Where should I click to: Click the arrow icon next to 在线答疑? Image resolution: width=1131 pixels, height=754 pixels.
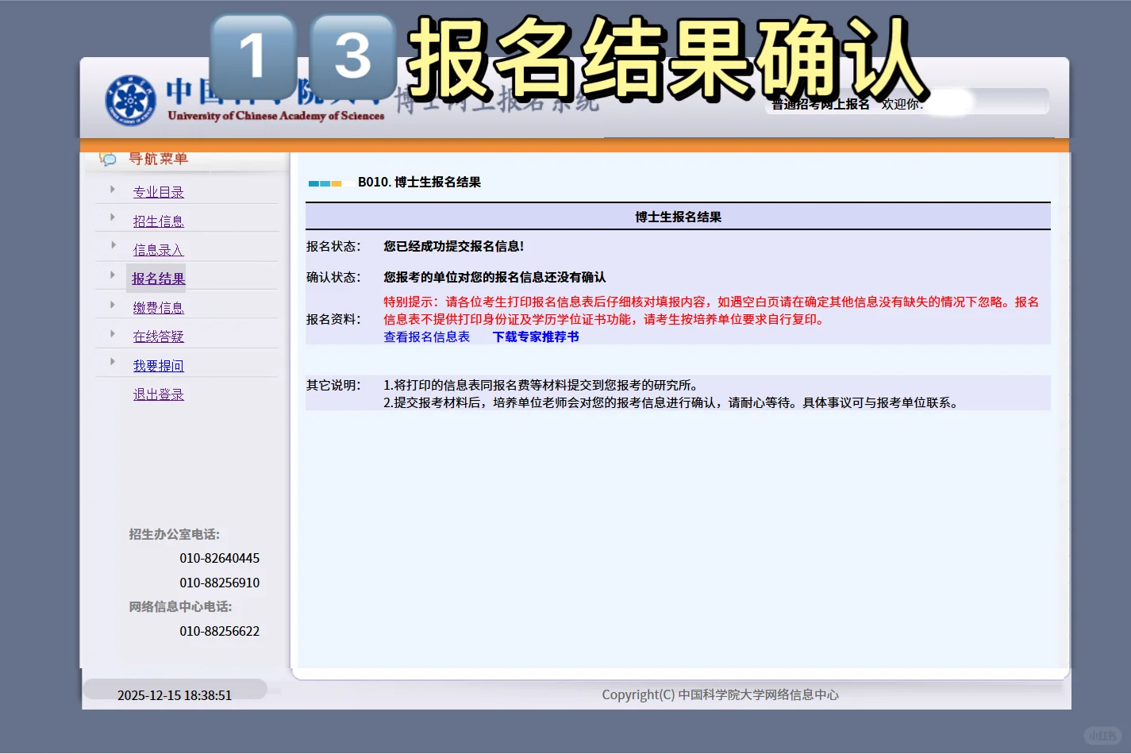[x=113, y=333]
